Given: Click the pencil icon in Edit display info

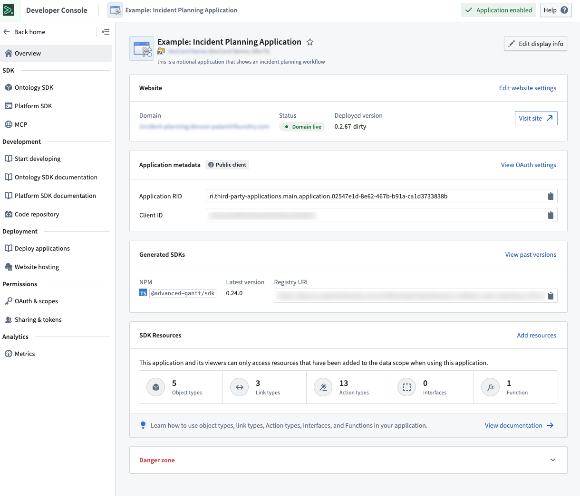Looking at the screenshot, I should pos(512,44).
